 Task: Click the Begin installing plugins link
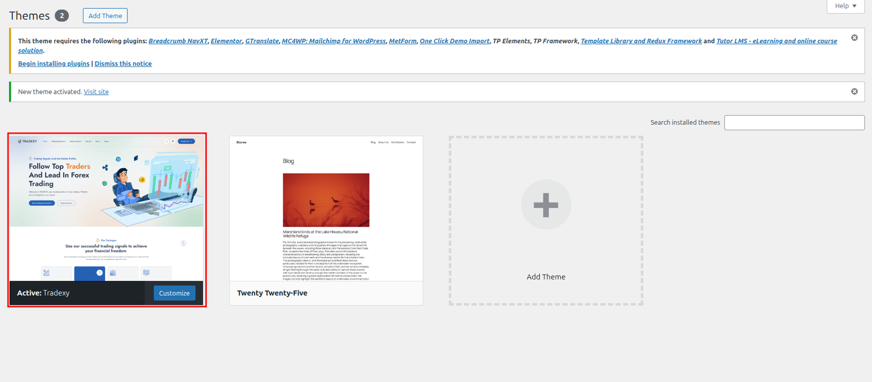click(53, 64)
